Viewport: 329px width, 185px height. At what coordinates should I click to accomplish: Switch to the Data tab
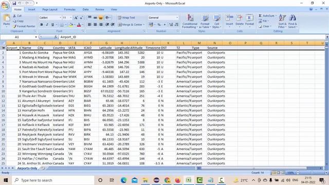85,9
